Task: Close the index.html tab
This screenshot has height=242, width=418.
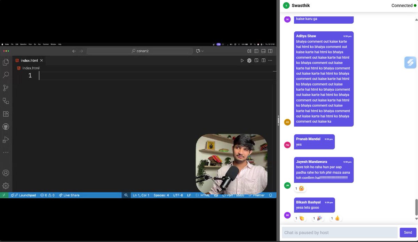Action: tap(41, 60)
